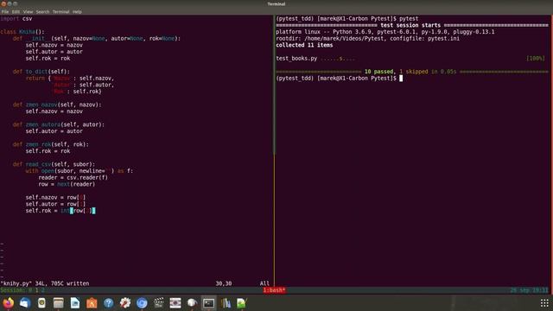The width and height of the screenshot is (553, 311).
Task: Click the tmux 'Session: 0 1 2' status
Action: tap(22, 290)
